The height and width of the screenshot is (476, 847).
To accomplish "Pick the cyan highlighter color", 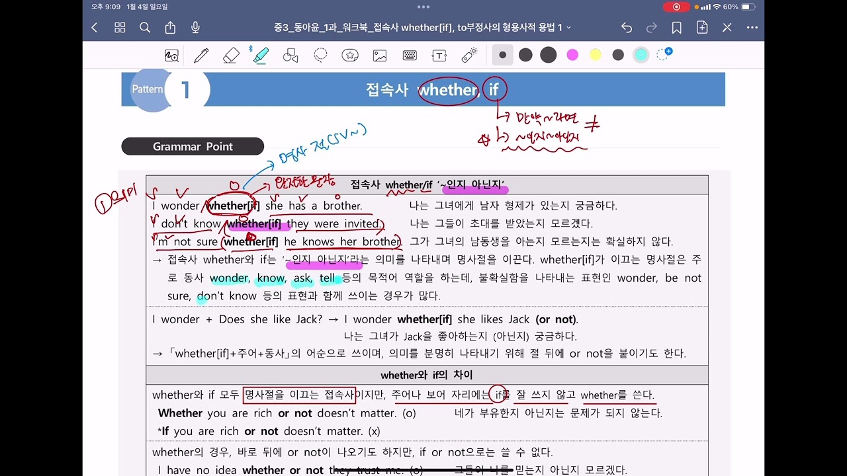I will [x=641, y=55].
